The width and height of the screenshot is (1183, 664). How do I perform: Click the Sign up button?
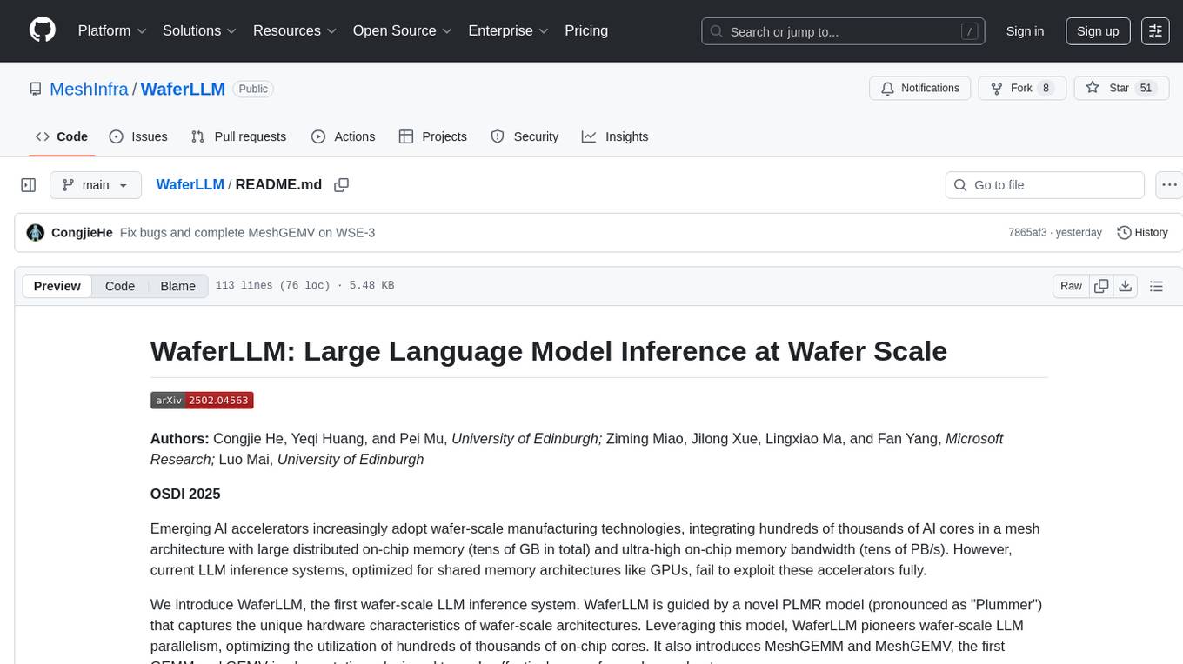coord(1098,31)
